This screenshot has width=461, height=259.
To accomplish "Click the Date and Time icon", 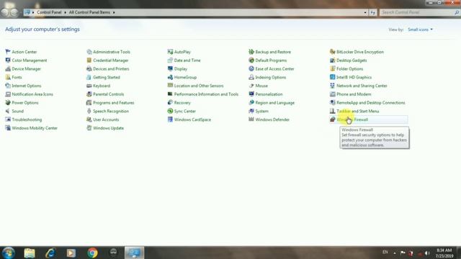I will coord(170,60).
